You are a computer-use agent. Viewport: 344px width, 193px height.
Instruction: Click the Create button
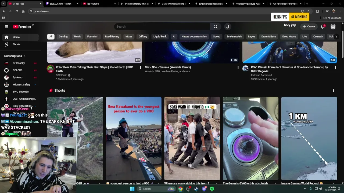point(309,27)
